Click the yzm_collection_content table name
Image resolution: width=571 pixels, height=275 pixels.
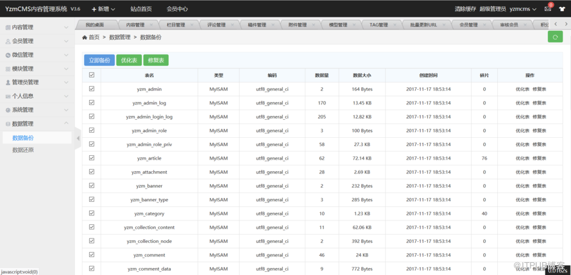(149, 228)
